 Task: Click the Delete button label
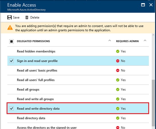tap(35, 17)
